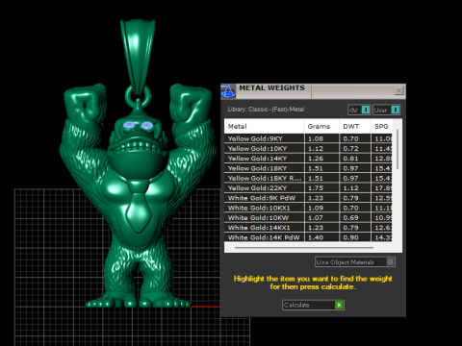The width and height of the screenshot is (462, 346).
Task: Select the Yellow Gold:9KY row
Action: click(x=308, y=138)
